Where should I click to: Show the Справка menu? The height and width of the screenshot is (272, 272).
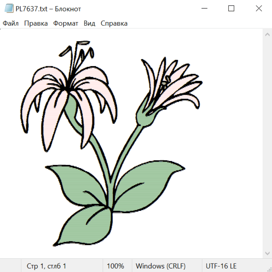click(x=114, y=24)
